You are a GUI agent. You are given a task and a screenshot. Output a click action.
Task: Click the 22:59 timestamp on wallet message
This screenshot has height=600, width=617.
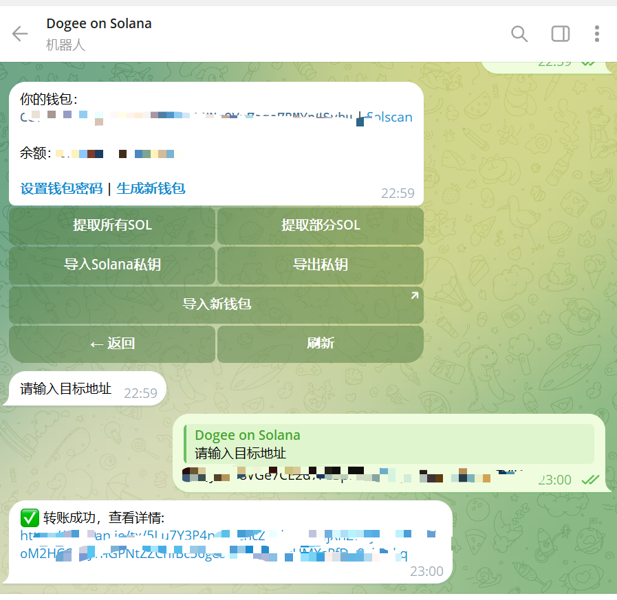point(398,193)
